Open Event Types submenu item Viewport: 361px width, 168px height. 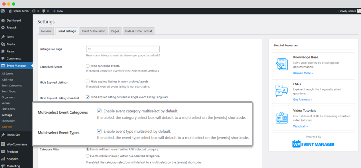point(9,91)
